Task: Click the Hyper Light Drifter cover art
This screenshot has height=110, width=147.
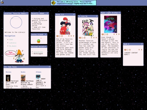Action: coord(111,24)
